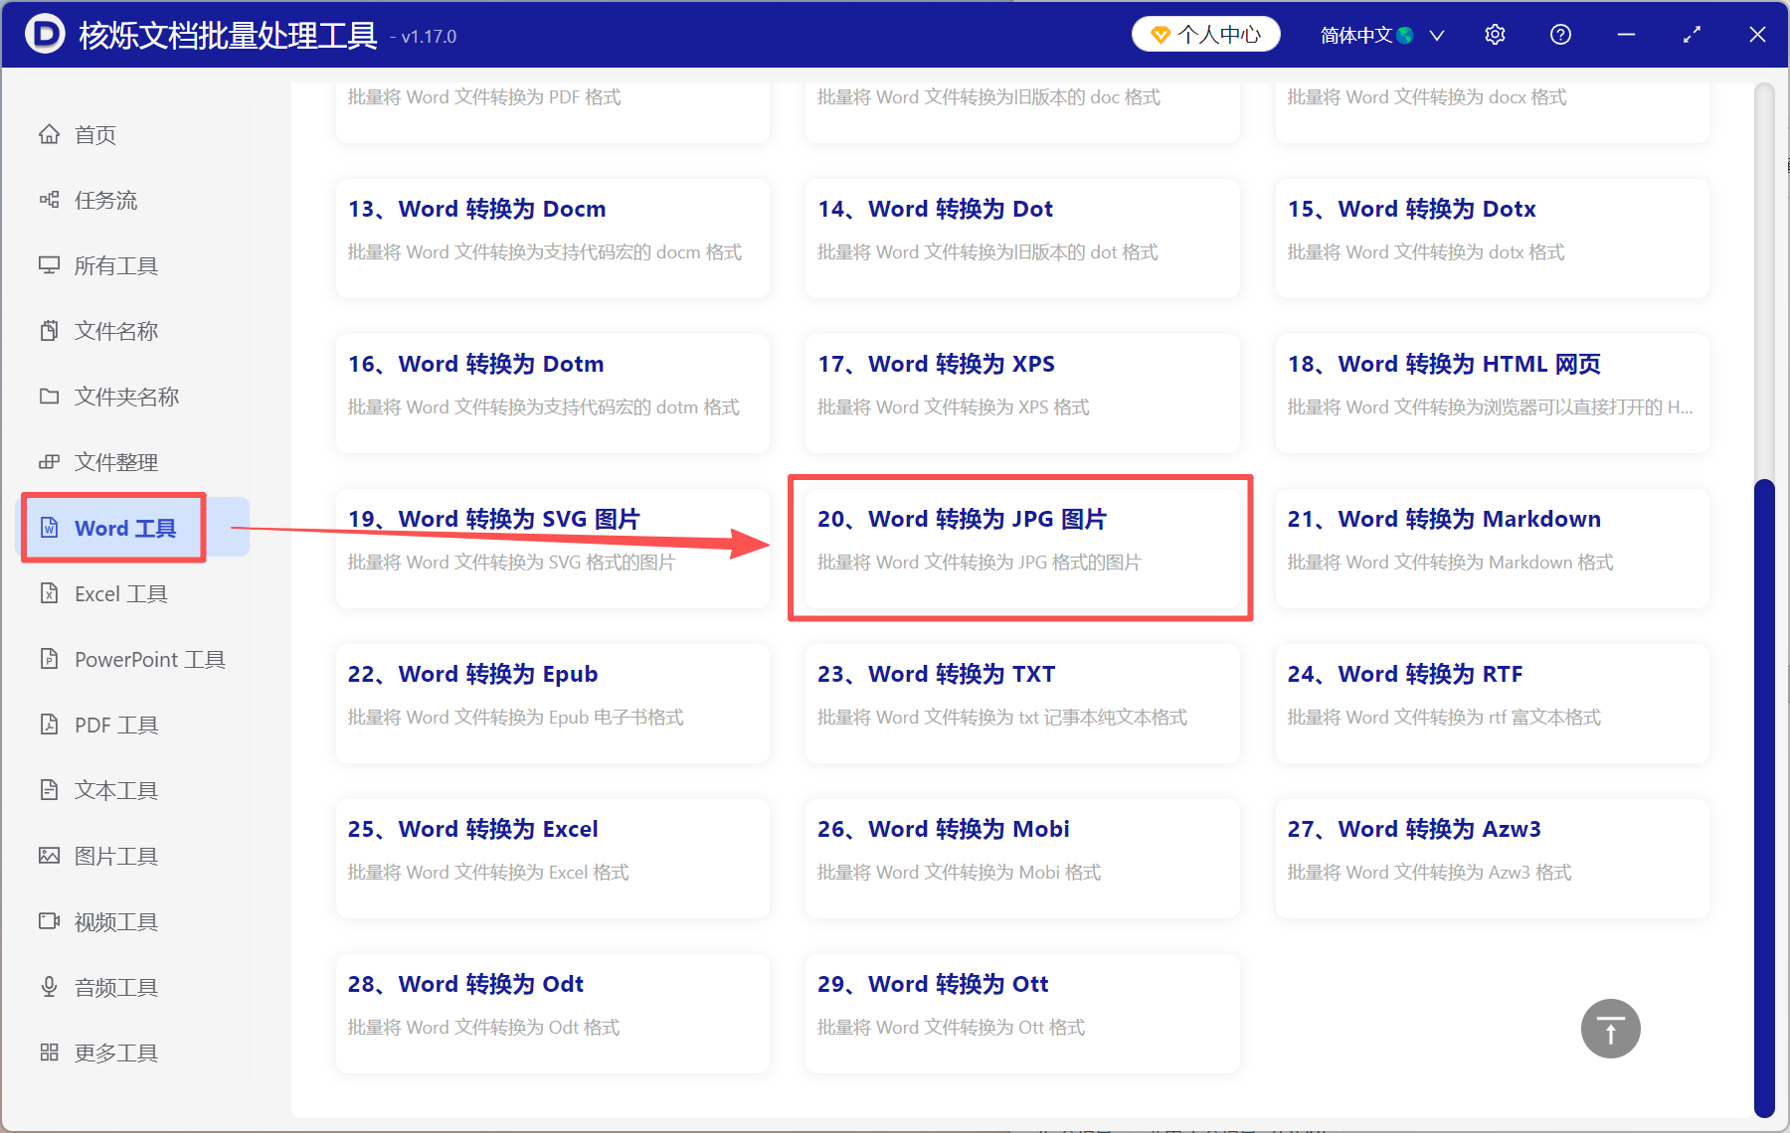Image resolution: width=1790 pixels, height=1133 pixels.
Task: Go to 更多工具 in the sidebar
Action: (115, 1052)
